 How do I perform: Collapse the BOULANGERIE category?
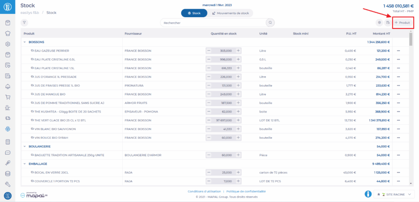25,146
